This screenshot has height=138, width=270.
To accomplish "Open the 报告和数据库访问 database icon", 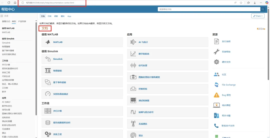I will click(48, 123).
